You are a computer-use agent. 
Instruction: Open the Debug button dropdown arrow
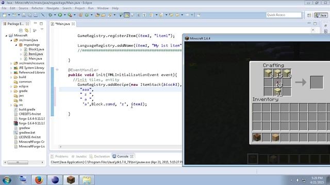tap(55, 15)
